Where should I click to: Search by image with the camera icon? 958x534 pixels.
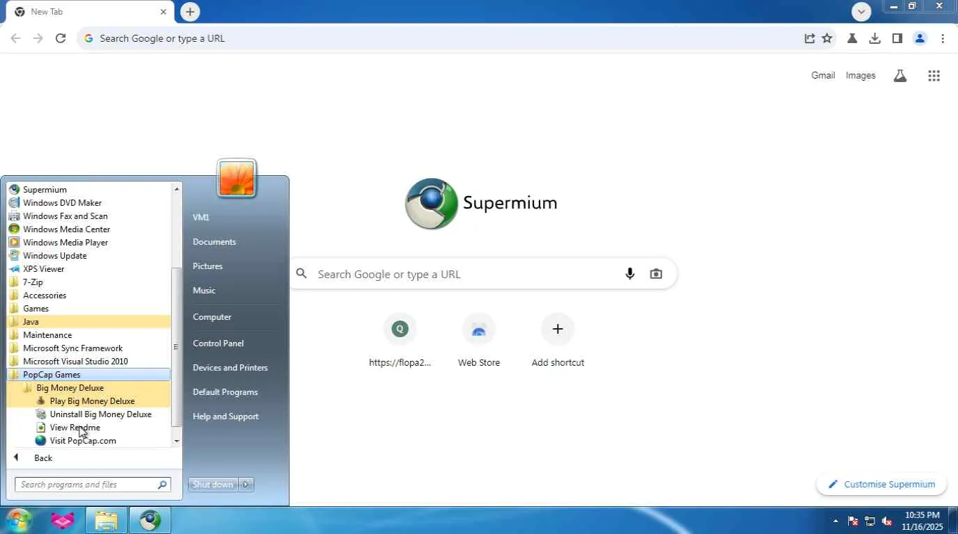pyautogui.click(x=656, y=274)
